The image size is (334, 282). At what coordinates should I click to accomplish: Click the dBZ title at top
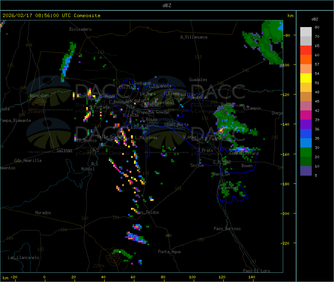click(x=167, y=6)
